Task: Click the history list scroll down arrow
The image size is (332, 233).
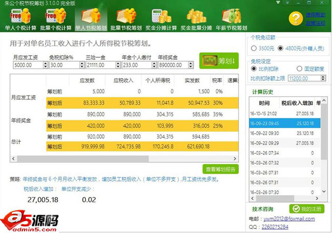Action: (x=324, y=192)
